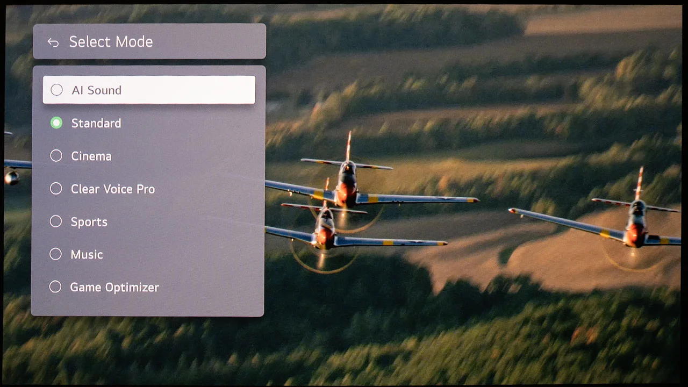The width and height of the screenshot is (688, 387).
Task: Click the Standard mode label
Action: click(x=96, y=123)
